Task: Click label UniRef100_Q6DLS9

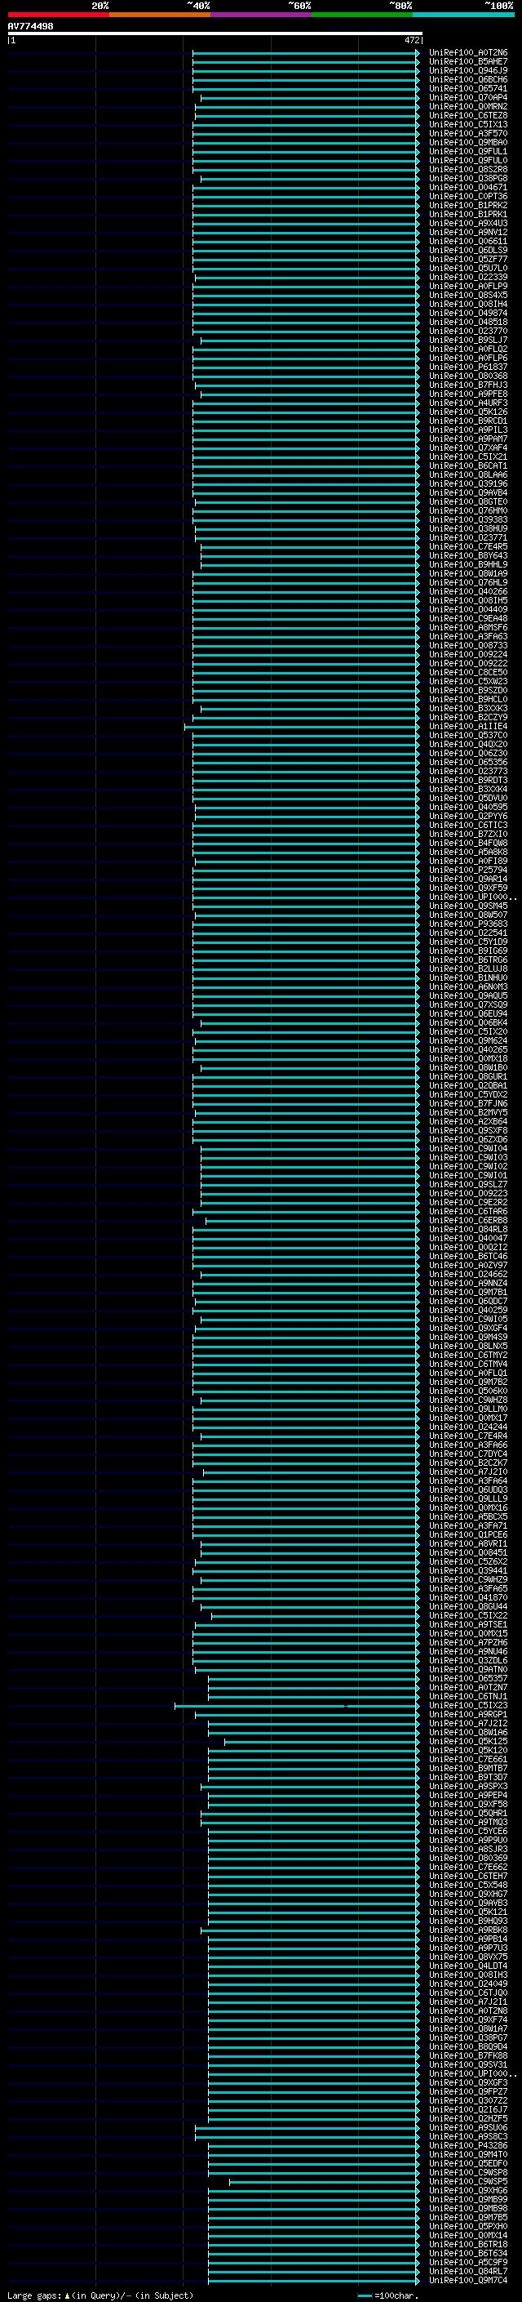Action: pyautogui.click(x=468, y=250)
